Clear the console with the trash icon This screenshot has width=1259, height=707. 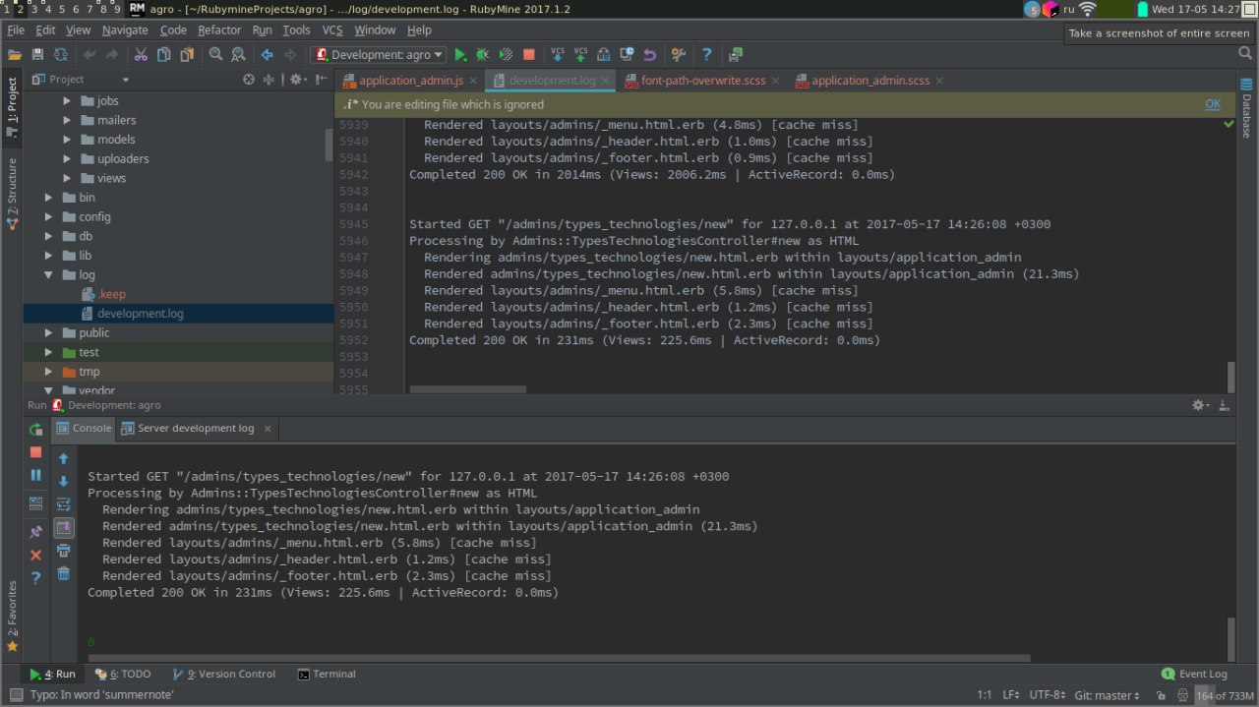[64, 574]
